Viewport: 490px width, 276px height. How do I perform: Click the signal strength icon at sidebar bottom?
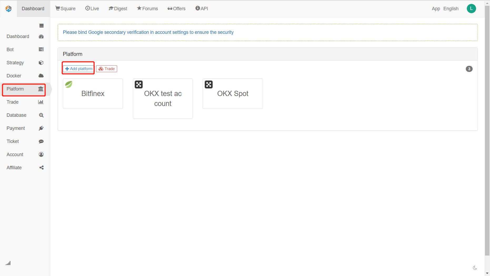coord(8,263)
